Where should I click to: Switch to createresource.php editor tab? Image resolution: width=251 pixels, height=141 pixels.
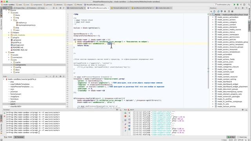pos(76,8)
